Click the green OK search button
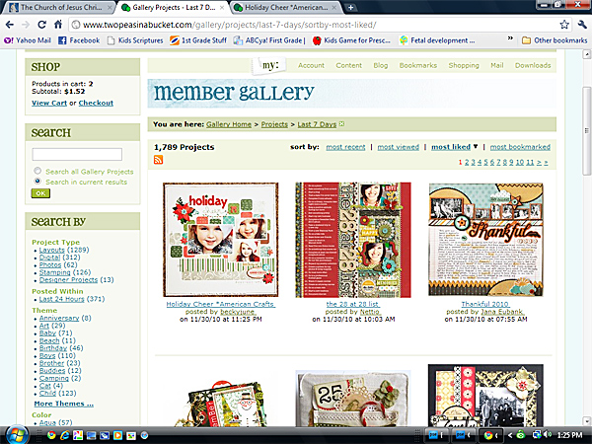Viewport: 592px width, 444px height. click(x=40, y=193)
